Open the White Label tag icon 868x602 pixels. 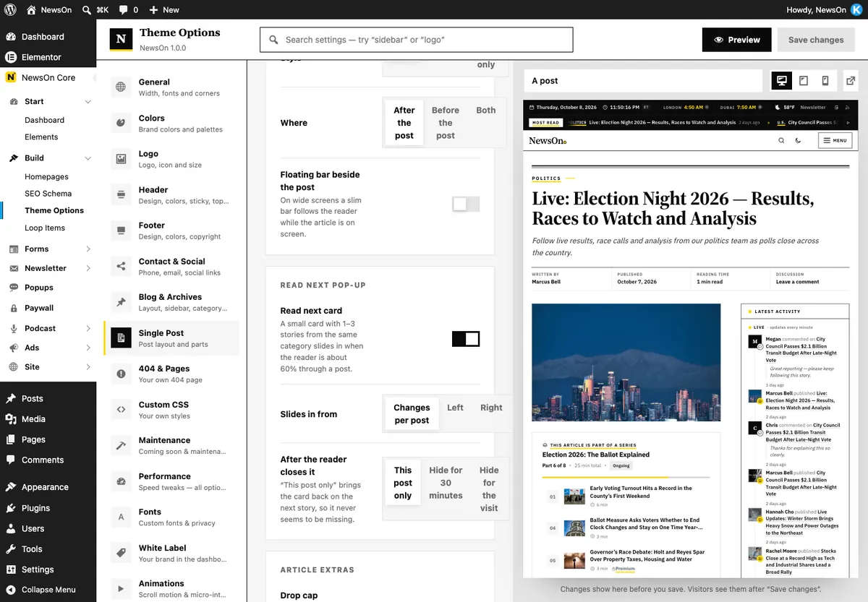(122, 553)
